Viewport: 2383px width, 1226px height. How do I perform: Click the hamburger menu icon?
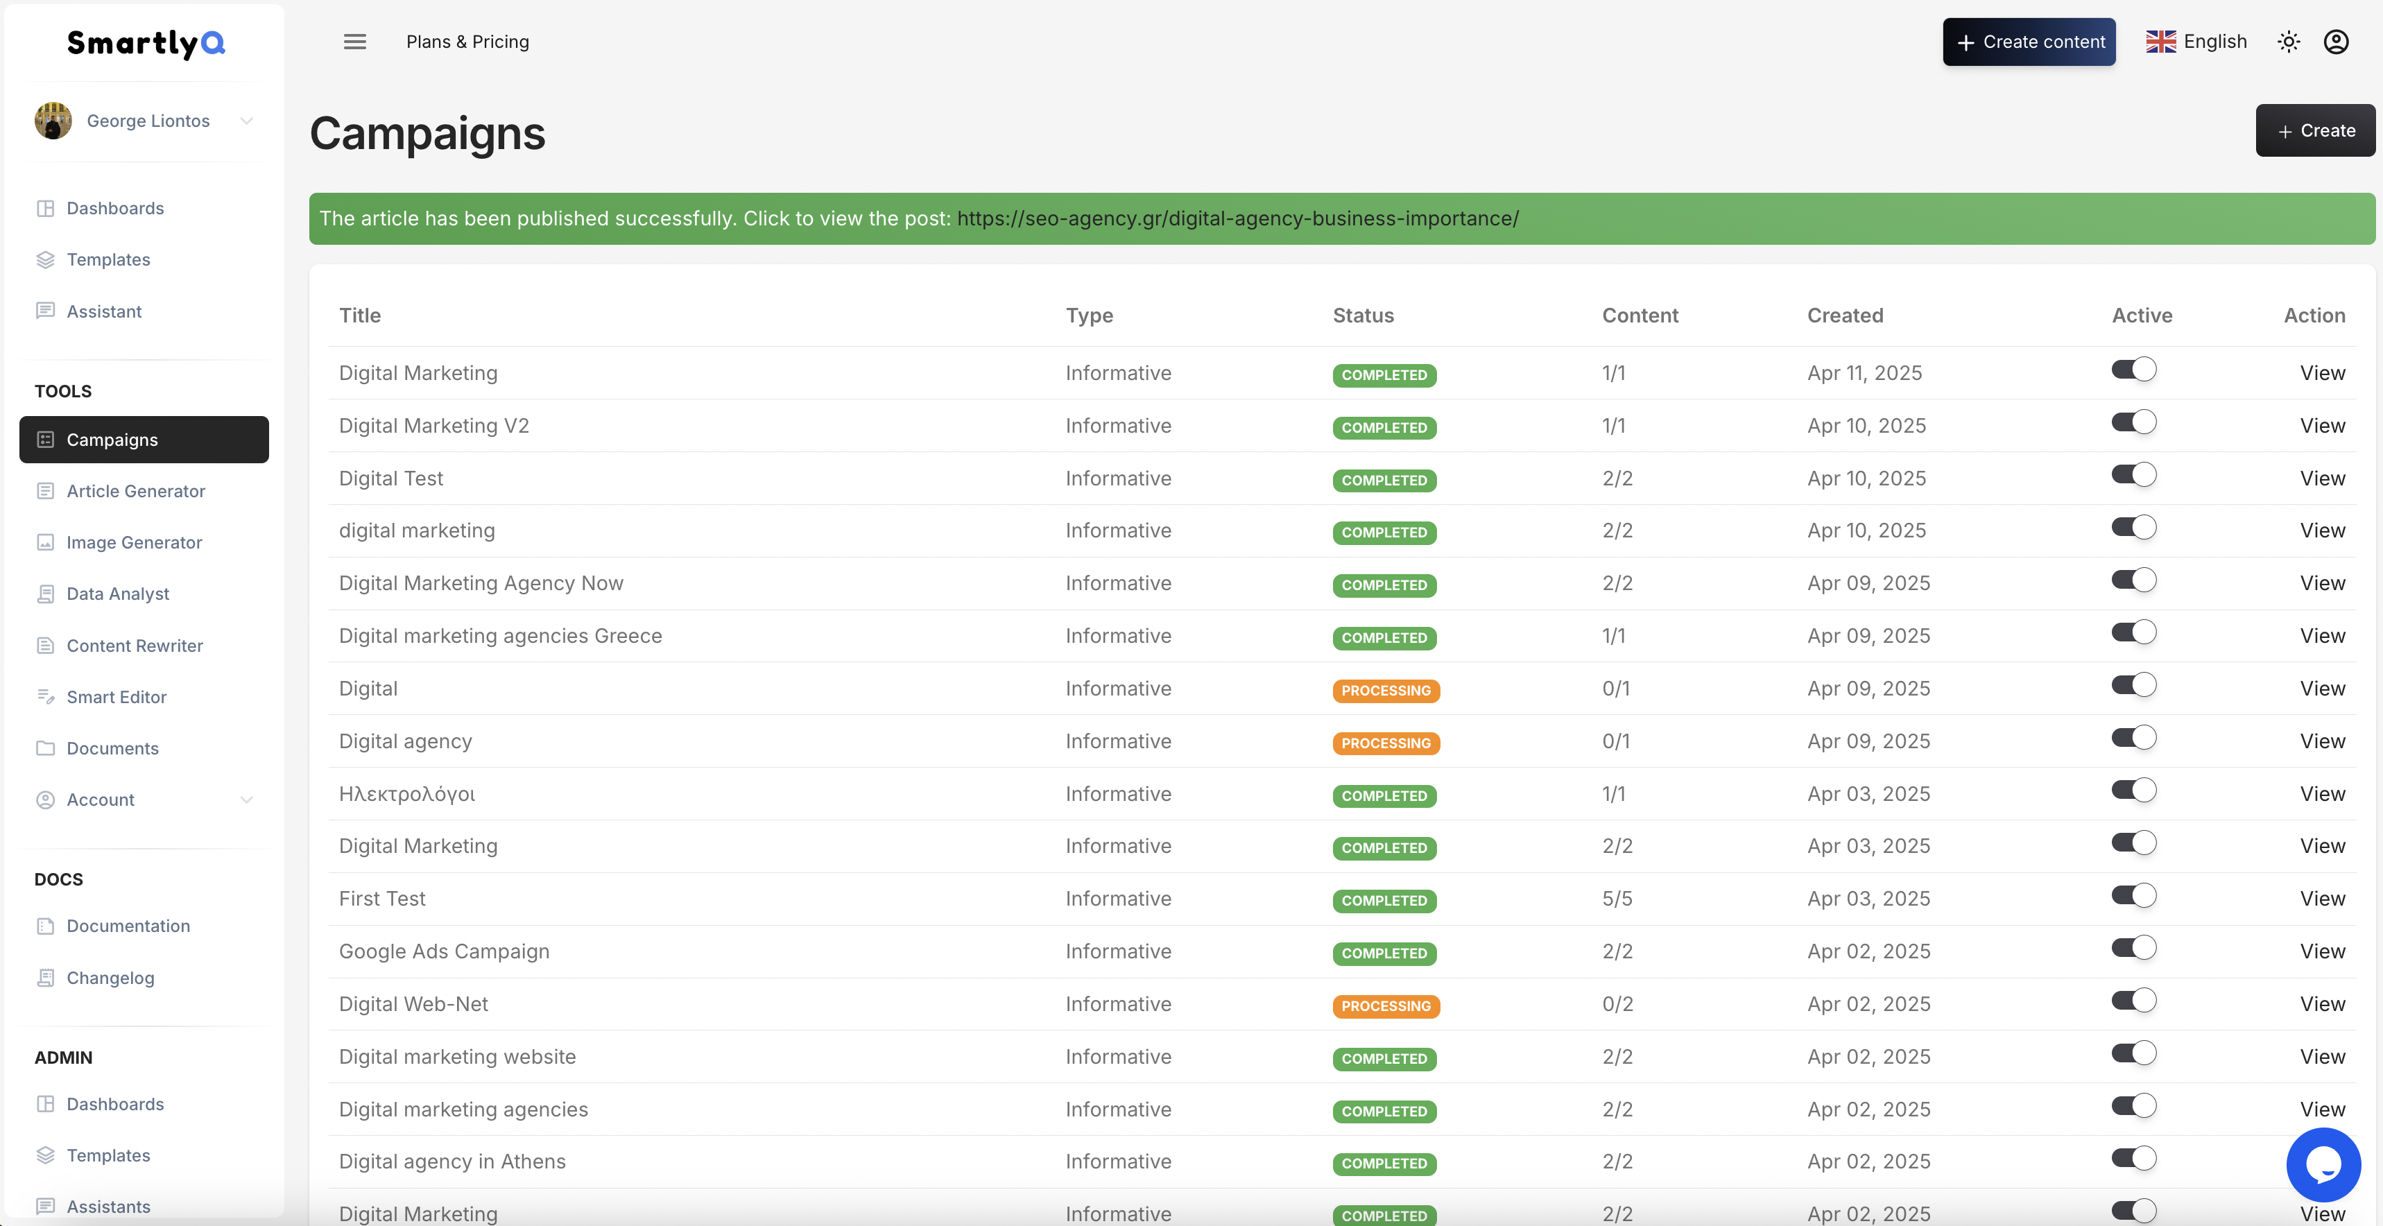(x=354, y=42)
